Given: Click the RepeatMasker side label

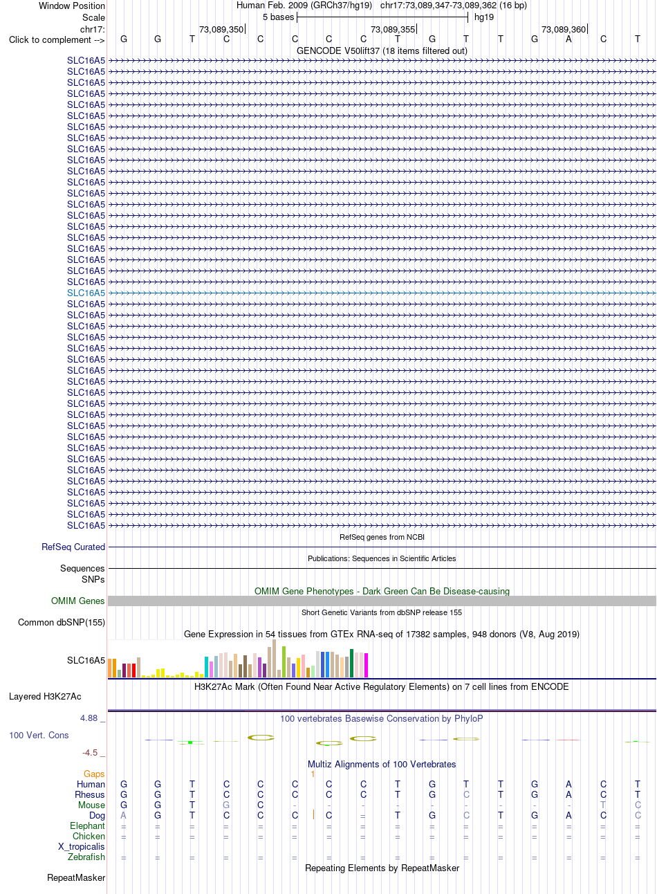Looking at the screenshot, I should [76, 877].
